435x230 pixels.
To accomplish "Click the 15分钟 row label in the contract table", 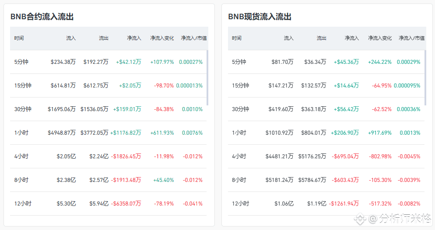I will 23,86.
